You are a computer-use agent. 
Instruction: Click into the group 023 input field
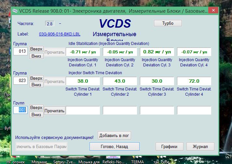tap(20, 81)
